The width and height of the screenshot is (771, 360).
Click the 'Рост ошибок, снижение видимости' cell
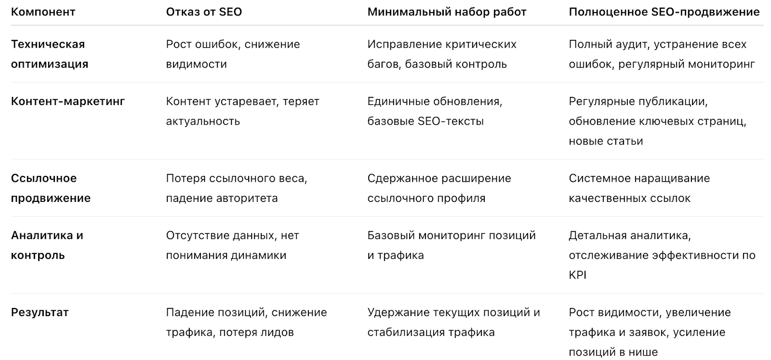point(233,54)
